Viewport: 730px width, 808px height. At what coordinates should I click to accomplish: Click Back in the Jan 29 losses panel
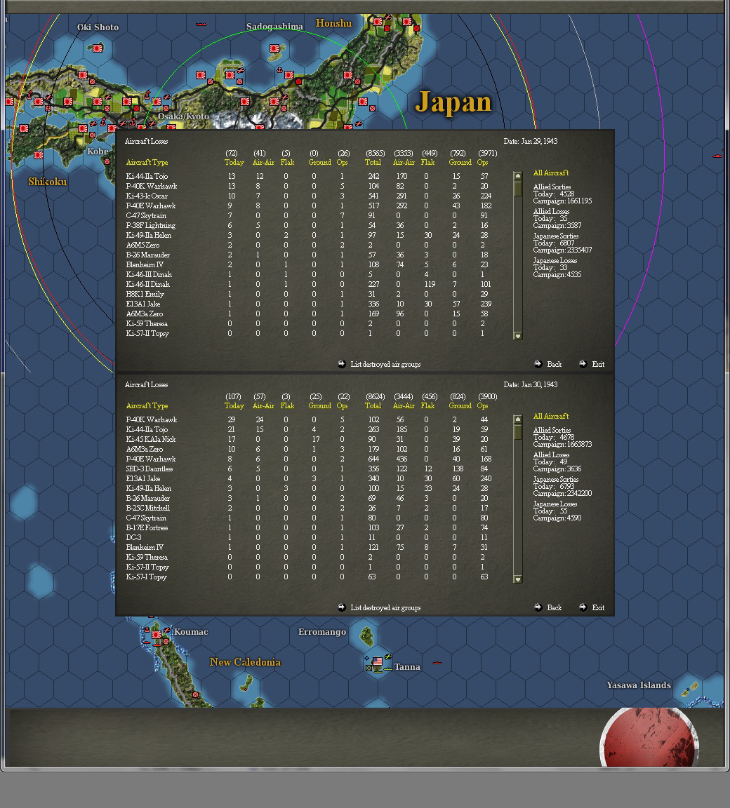pos(555,364)
